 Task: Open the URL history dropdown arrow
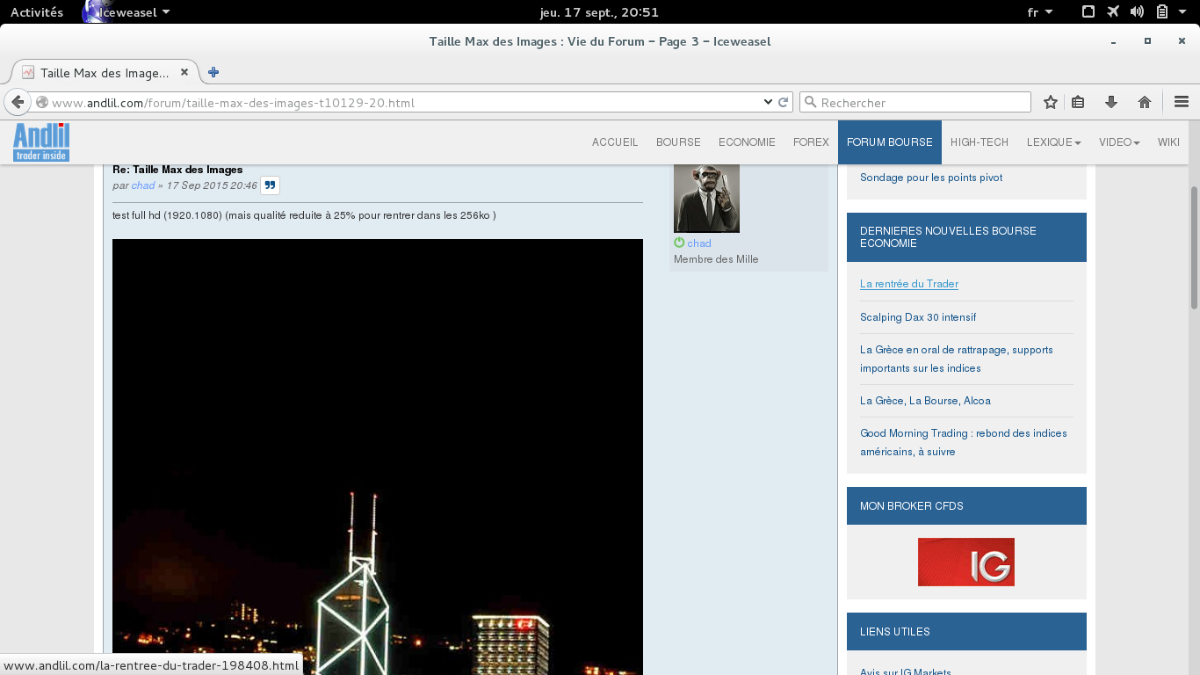(x=768, y=102)
